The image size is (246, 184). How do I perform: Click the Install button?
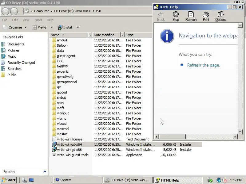point(65,27)
